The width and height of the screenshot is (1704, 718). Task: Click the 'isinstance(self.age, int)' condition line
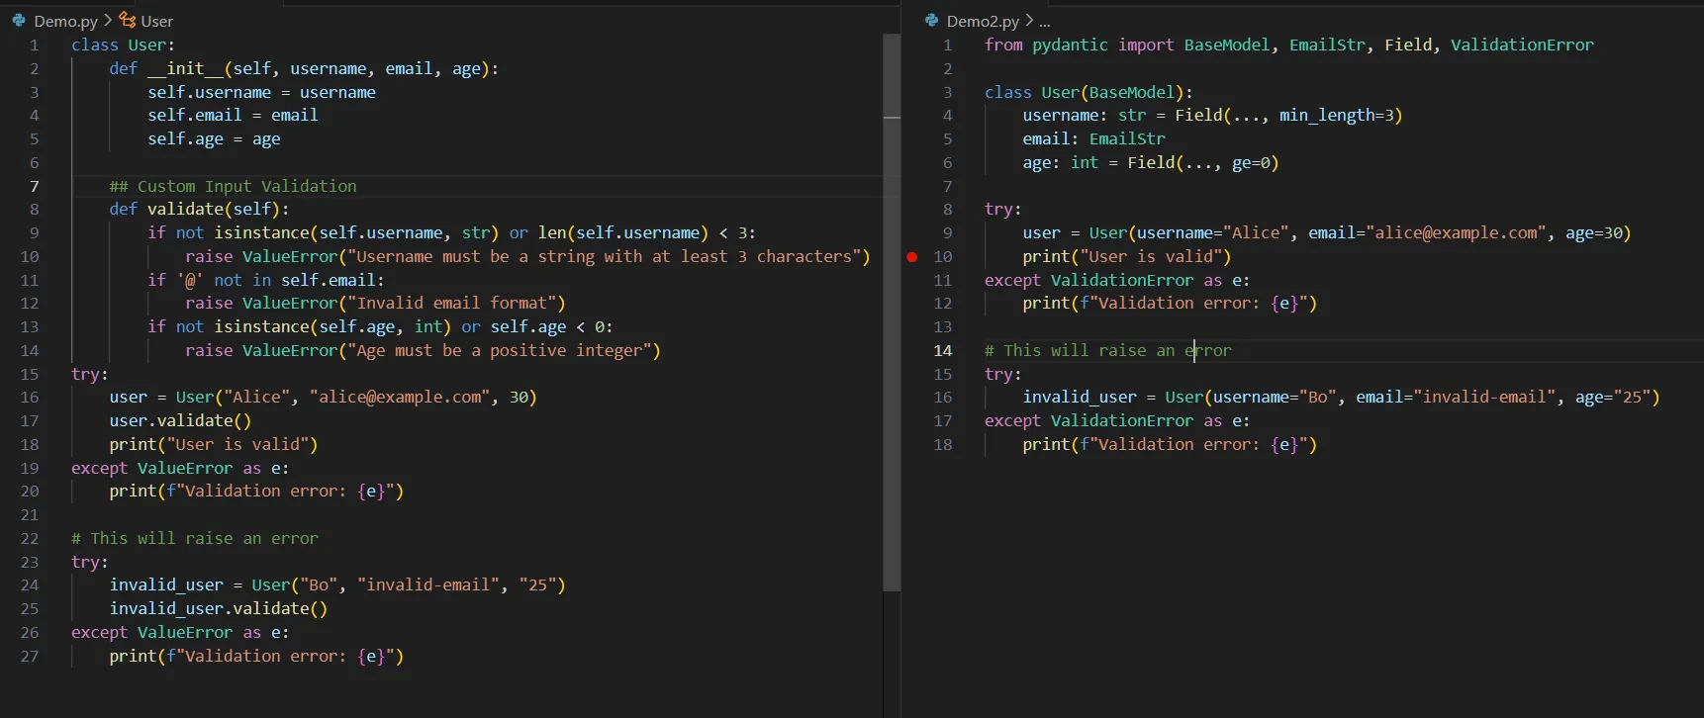point(380,326)
